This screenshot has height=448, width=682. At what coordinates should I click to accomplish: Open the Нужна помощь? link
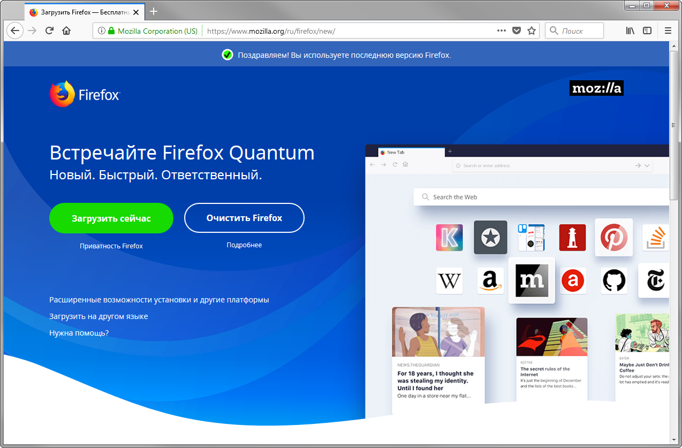click(x=79, y=333)
